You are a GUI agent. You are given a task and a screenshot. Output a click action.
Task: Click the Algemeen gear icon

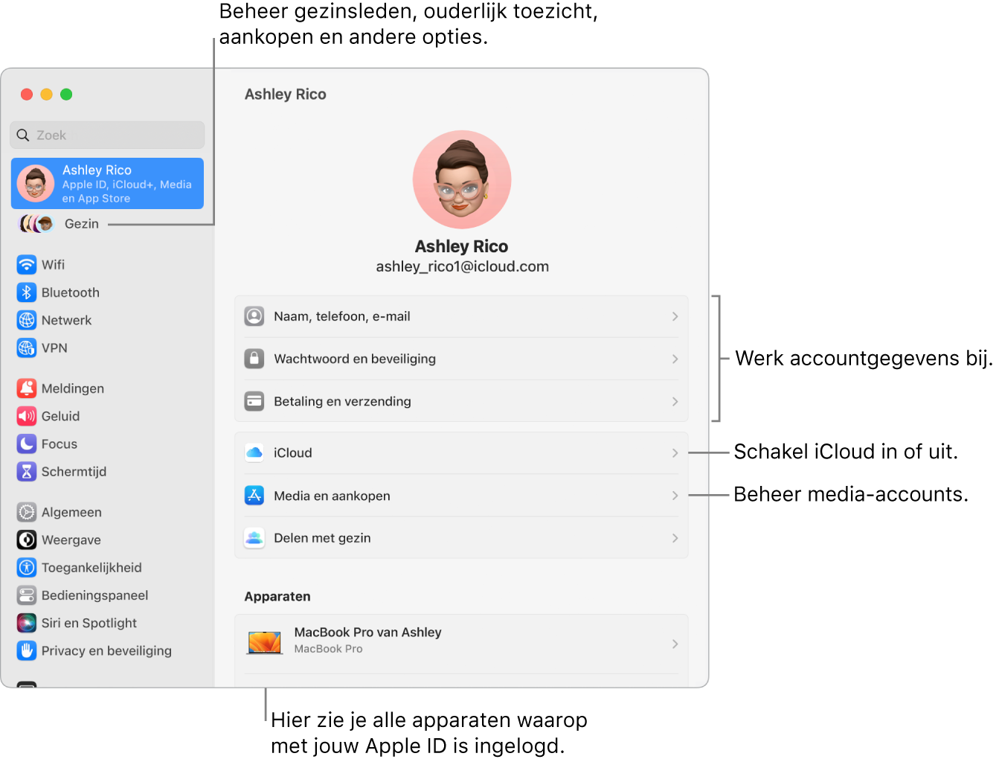point(27,512)
